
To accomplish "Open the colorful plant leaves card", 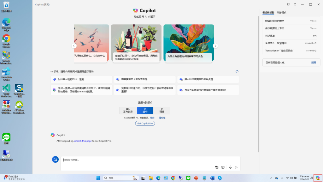I will point(189,43).
